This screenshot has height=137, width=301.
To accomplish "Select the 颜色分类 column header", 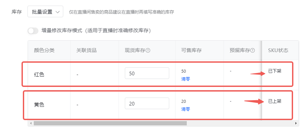I will pos(44,50).
